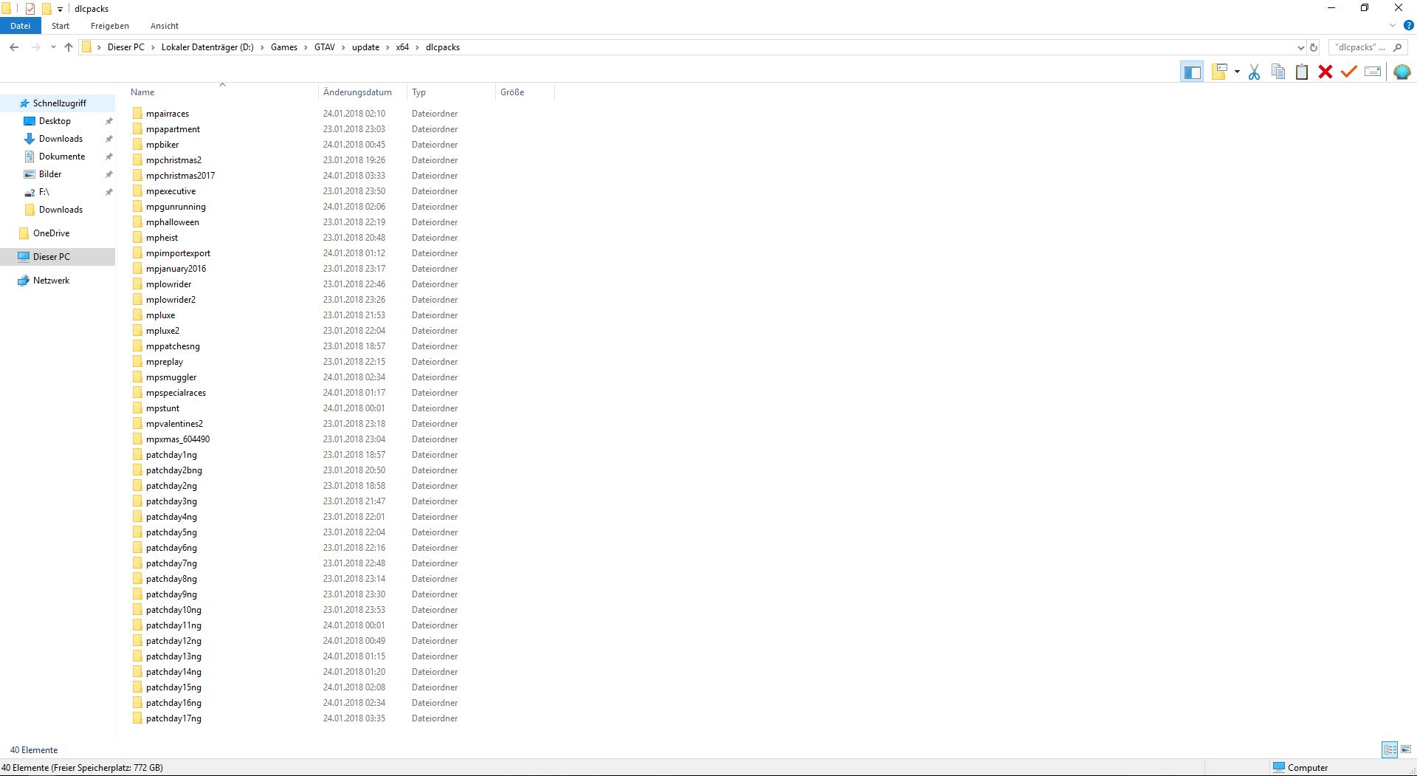Image resolution: width=1417 pixels, height=776 pixels.
Task: Click the Paste clipboard icon
Action: pos(1301,72)
